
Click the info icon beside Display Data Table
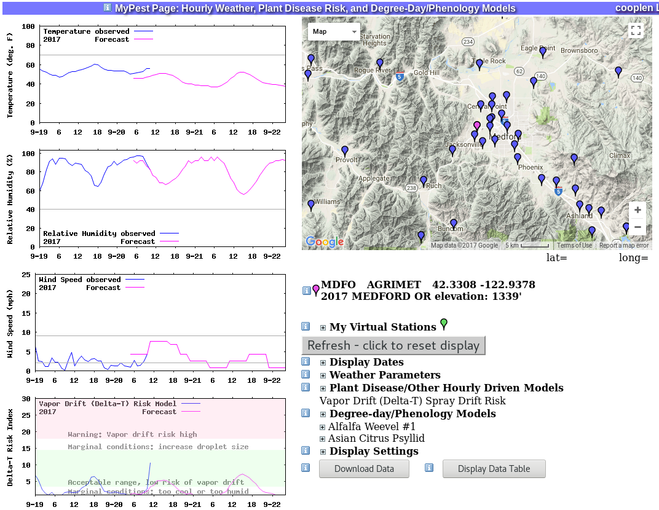pos(429,468)
